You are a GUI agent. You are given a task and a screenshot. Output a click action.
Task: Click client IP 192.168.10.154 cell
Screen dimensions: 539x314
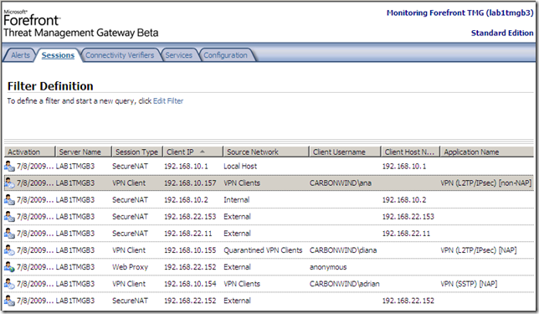[190, 284]
